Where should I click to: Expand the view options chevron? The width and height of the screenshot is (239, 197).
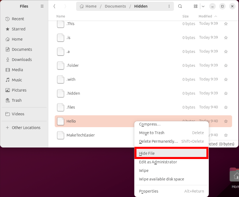[x=203, y=6]
